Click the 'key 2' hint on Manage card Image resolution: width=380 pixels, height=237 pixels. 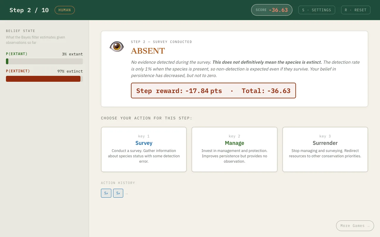235,136
